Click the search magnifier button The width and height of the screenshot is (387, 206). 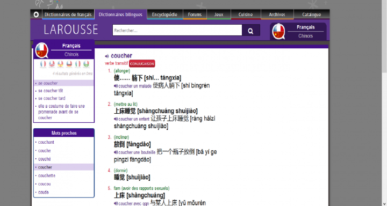click(x=251, y=31)
